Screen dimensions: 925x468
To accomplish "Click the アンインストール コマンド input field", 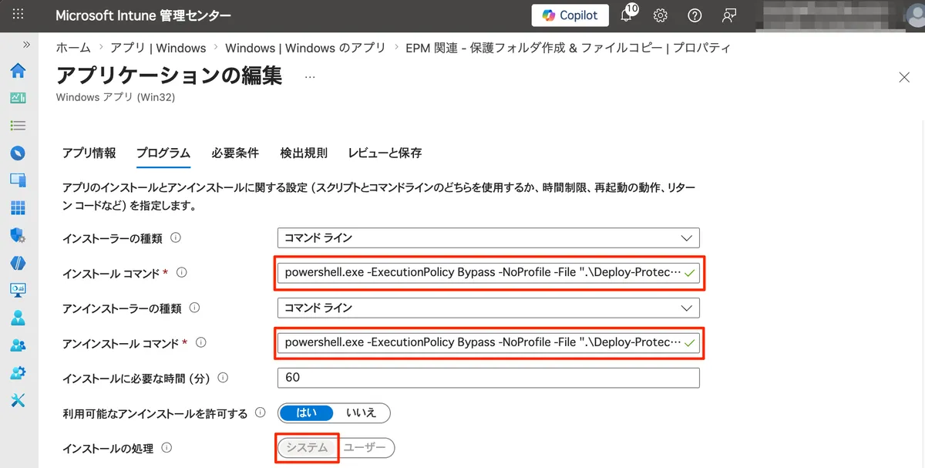I will click(x=489, y=342).
